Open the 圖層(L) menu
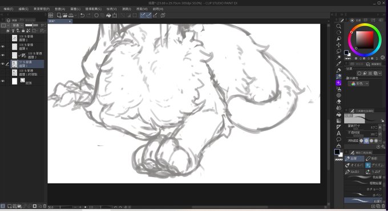This screenshot has height=211, width=388. (75, 9)
